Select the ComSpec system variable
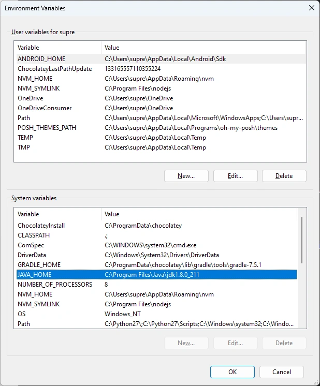The image size is (320, 386). [31, 245]
